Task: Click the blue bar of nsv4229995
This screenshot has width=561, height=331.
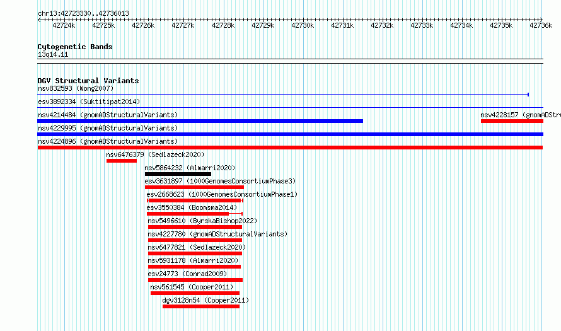Action: [x=290, y=134]
